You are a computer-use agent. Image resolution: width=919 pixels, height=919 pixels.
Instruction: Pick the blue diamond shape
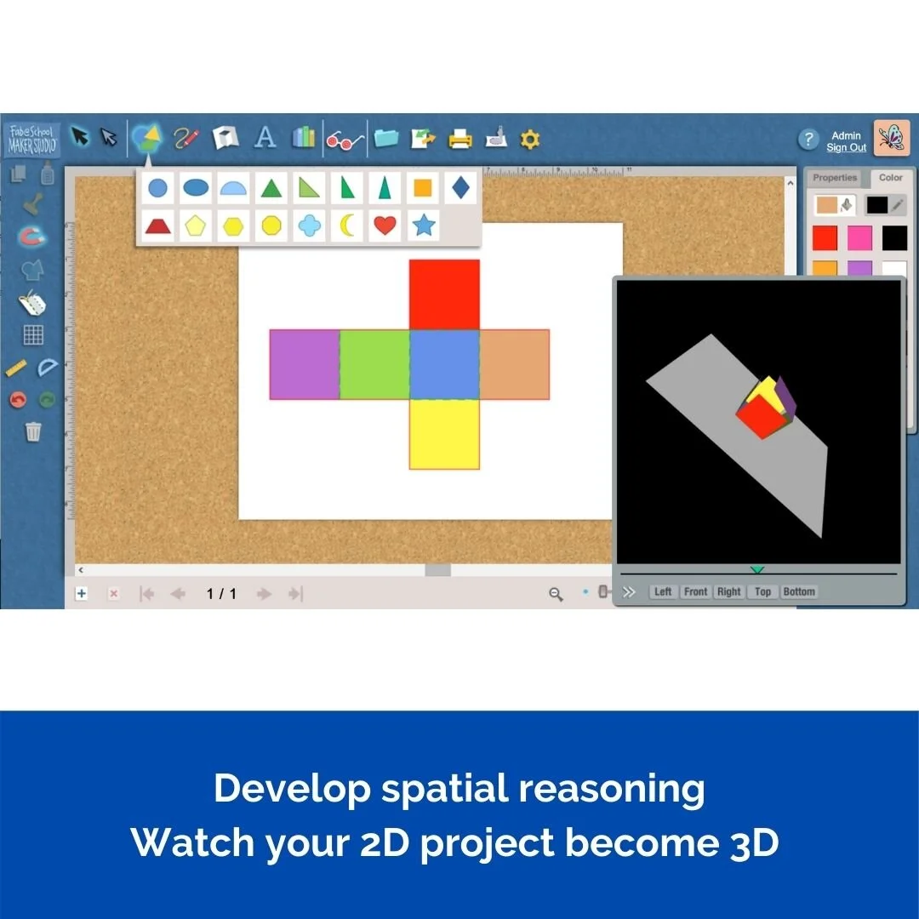click(460, 188)
